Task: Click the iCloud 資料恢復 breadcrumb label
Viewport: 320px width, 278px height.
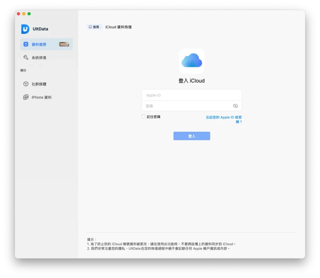Action: coord(118,27)
